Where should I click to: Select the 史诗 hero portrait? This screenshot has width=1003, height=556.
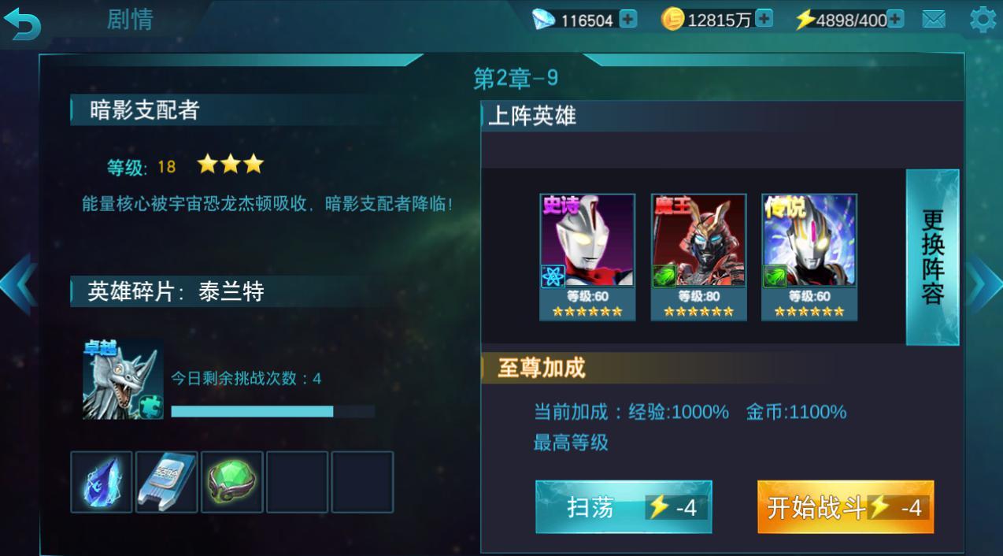click(x=587, y=258)
